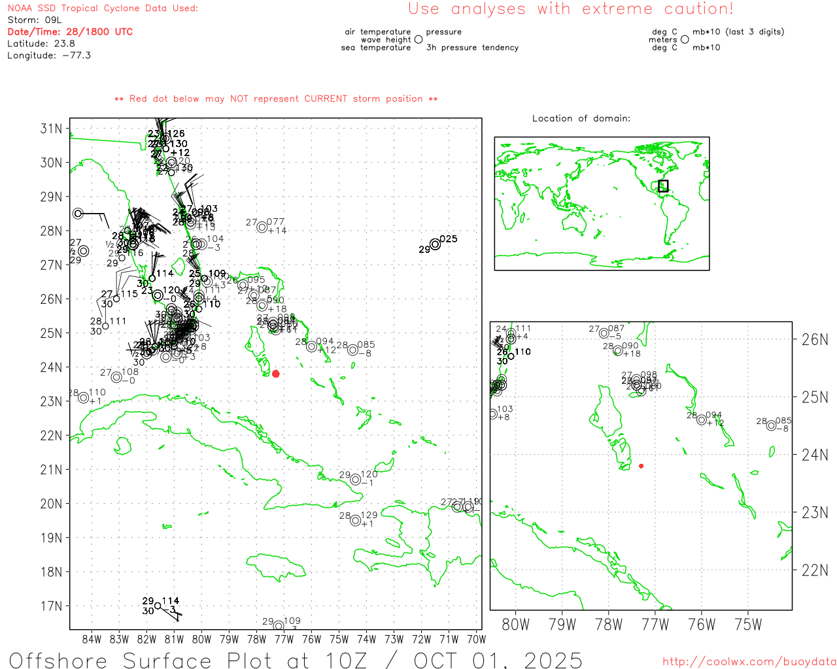The width and height of the screenshot is (837, 669).
Task: Select the 085 -8 station circle on the main map
Action: 352,350
